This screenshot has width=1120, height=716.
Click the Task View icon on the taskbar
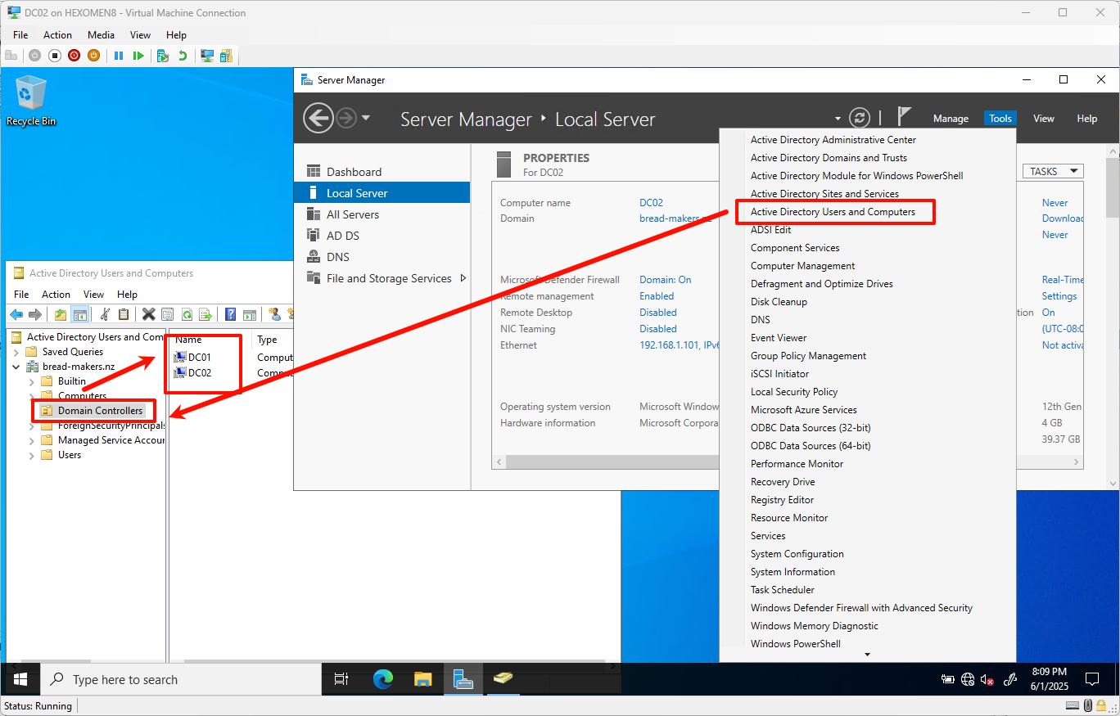tap(342, 679)
